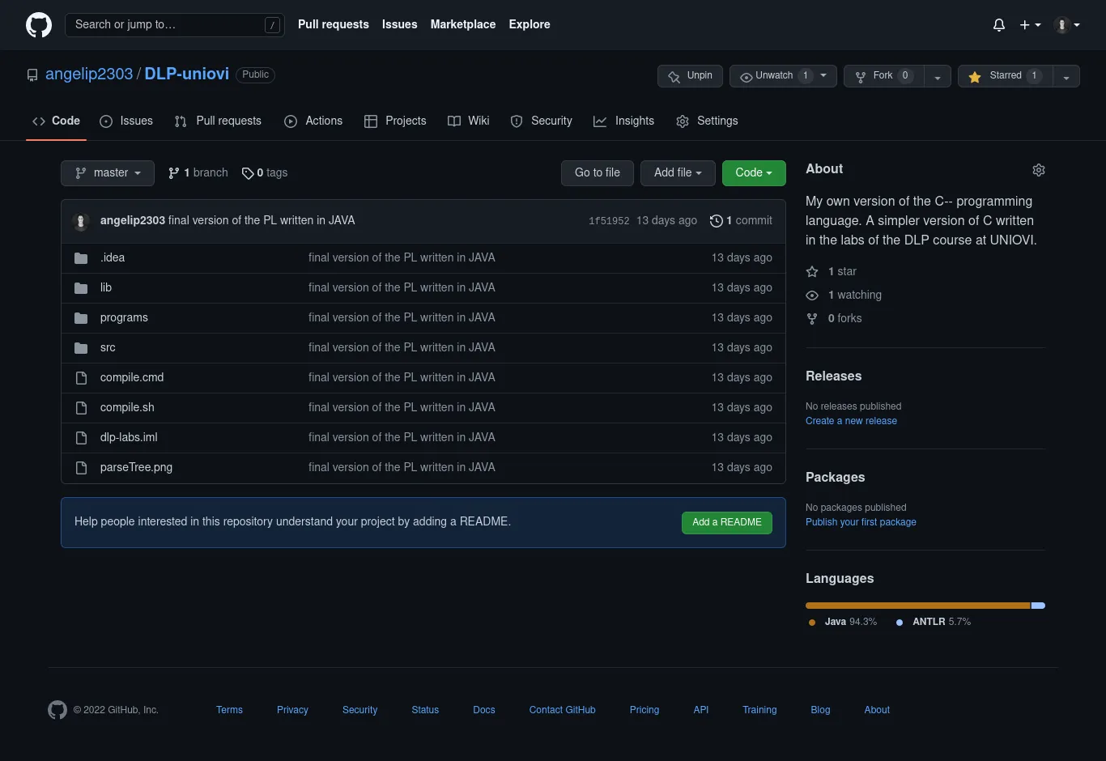The height and width of the screenshot is (761, 1106).
Task: Click the ANTLR segment of language bar
Action: pos(1038,606)
